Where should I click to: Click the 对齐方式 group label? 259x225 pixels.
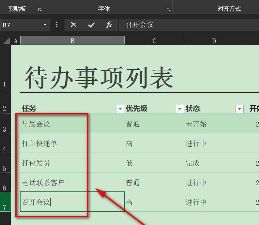click(229, 9)
